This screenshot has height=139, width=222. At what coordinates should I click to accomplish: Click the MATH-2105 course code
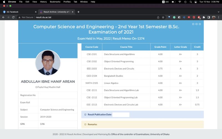pyautogui.click(x=92, y=83)
